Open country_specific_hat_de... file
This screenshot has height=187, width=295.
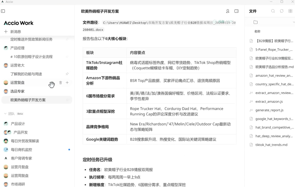(275, 84)
